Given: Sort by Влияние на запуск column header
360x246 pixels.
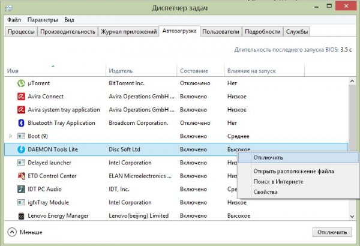Looking at the screenshot, I should coord(264,71).
